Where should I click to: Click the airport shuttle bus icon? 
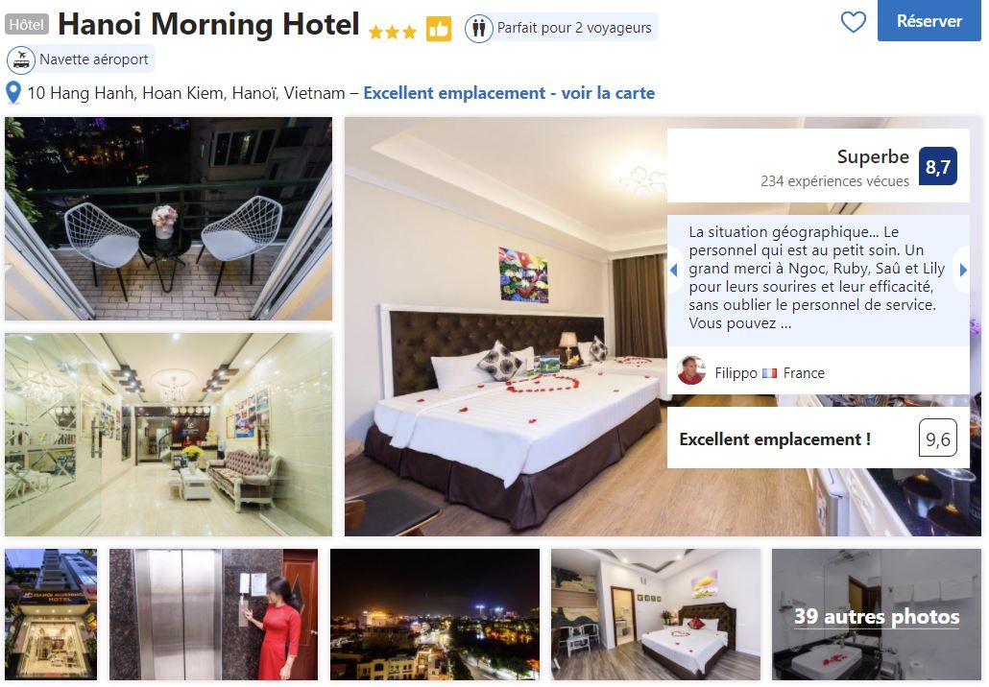pos(21,59)
